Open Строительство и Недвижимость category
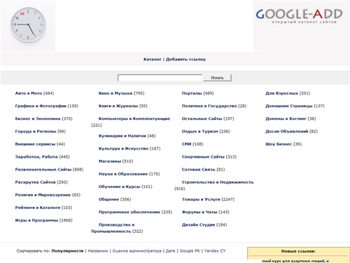This screenshot has height=263, width=350. 218,182
